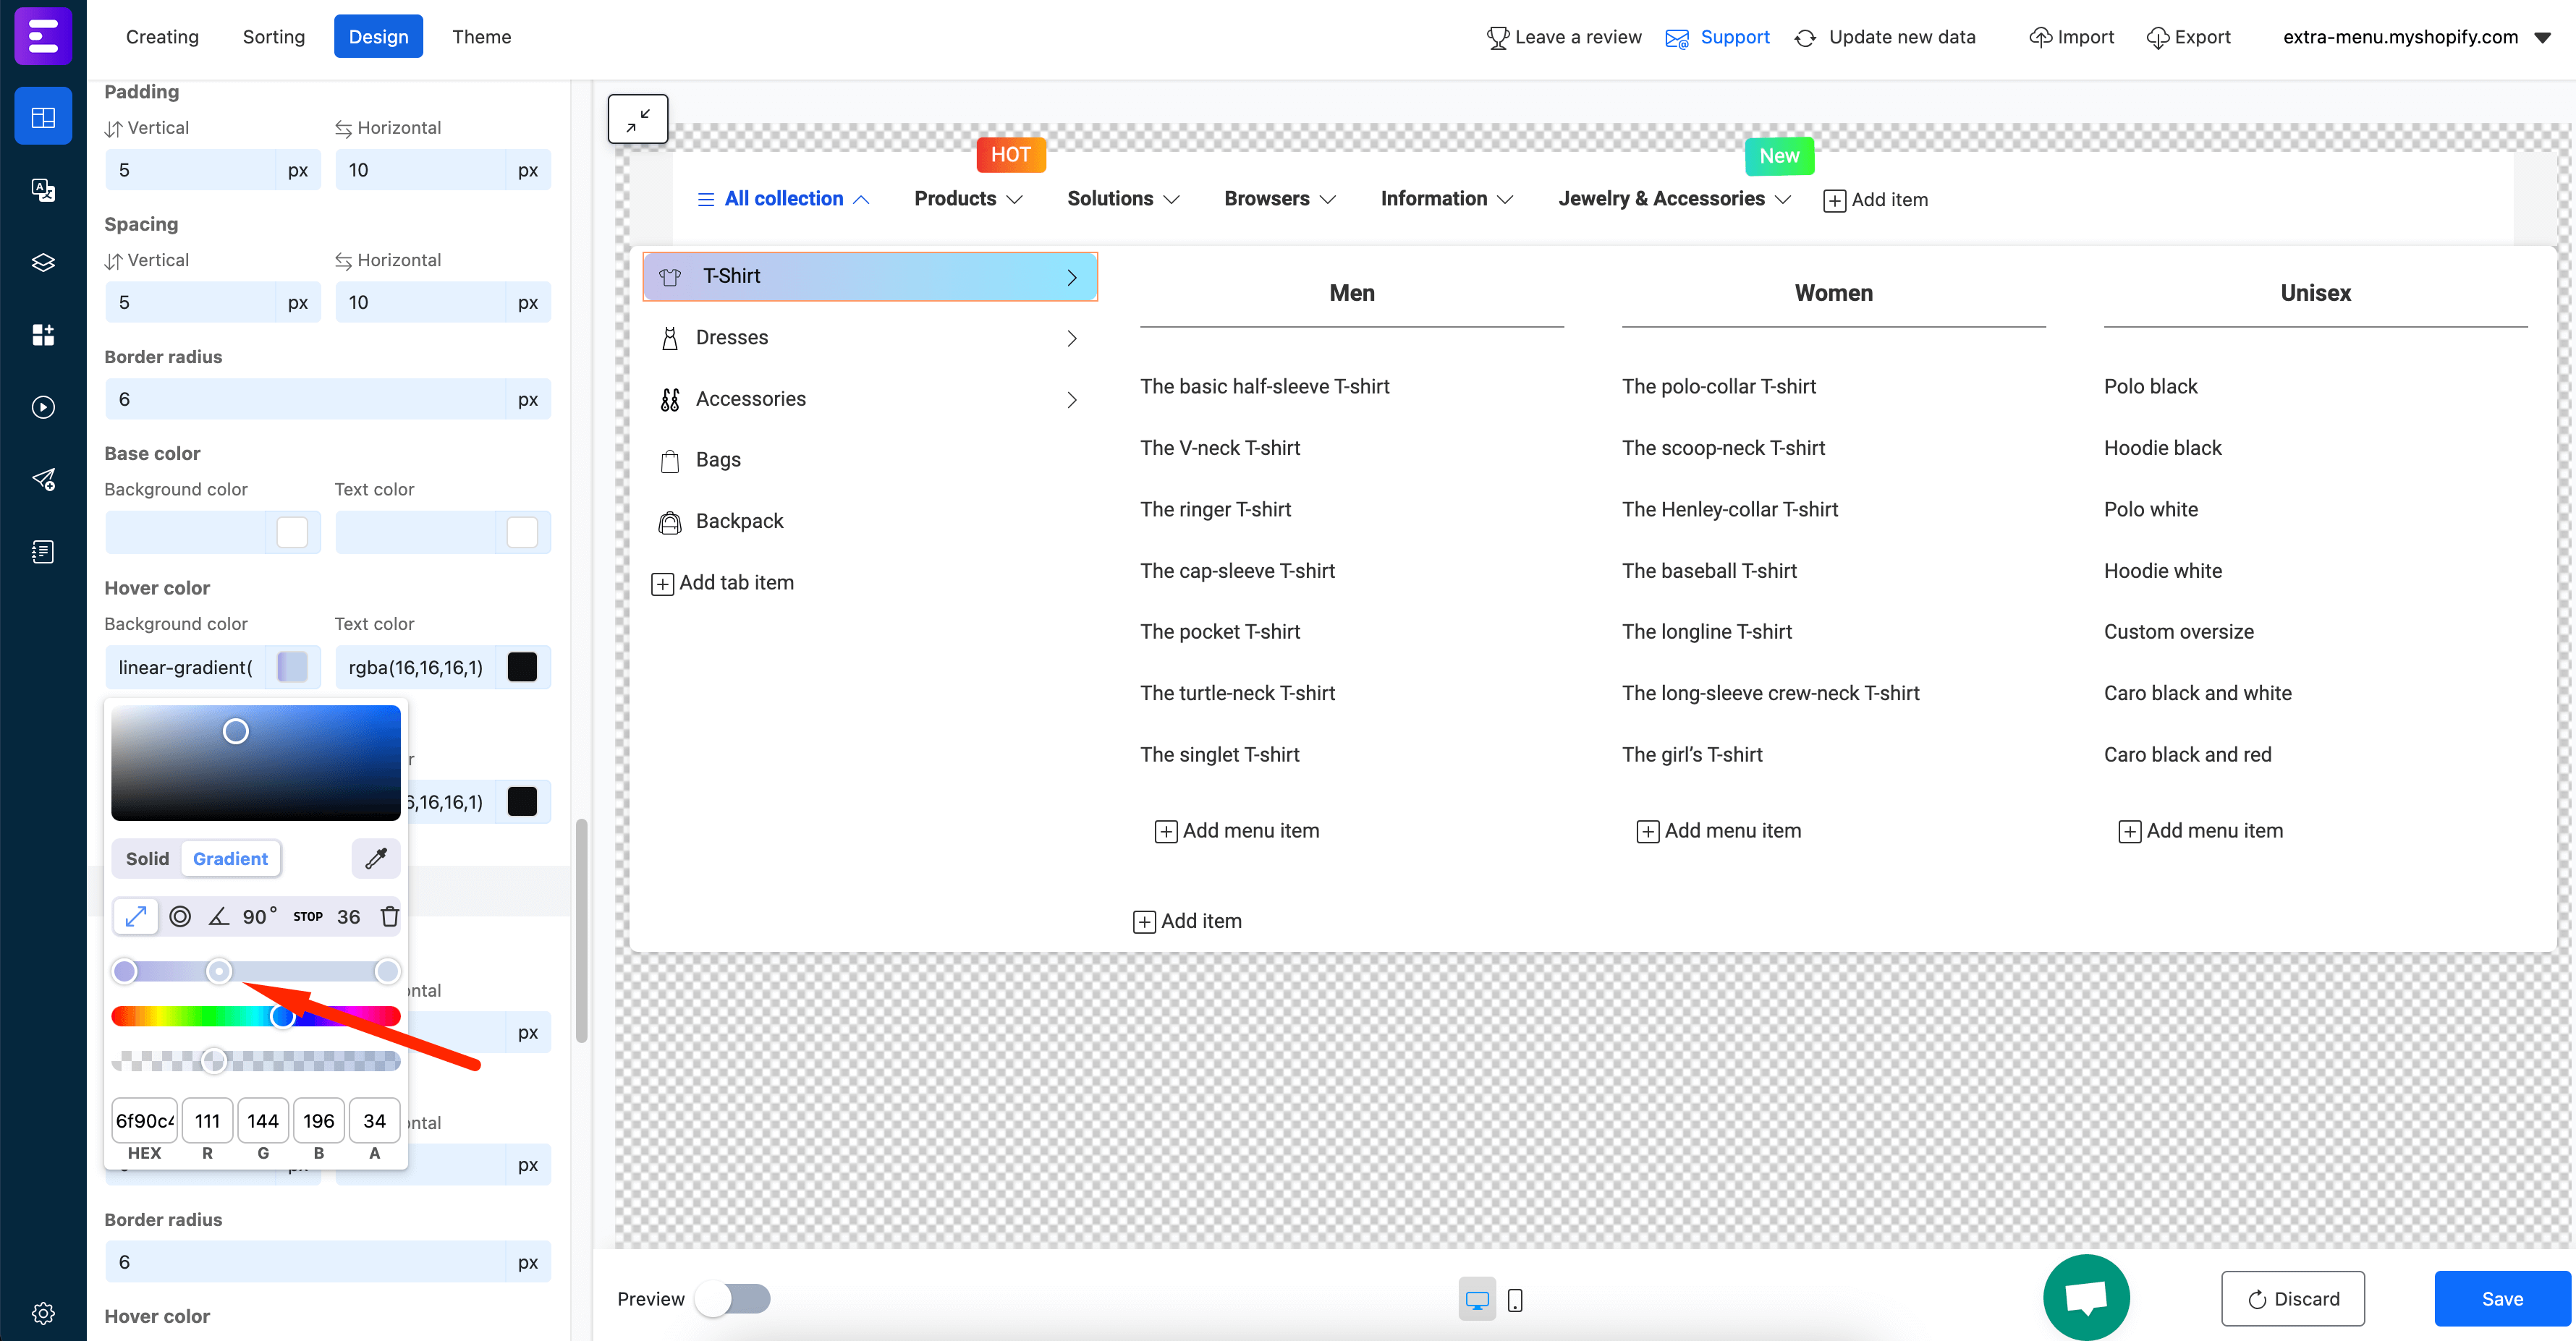Viewport: 2576px width, 1341px height.
Task: Select the eyedropper in the color picker
Action: 375,859
